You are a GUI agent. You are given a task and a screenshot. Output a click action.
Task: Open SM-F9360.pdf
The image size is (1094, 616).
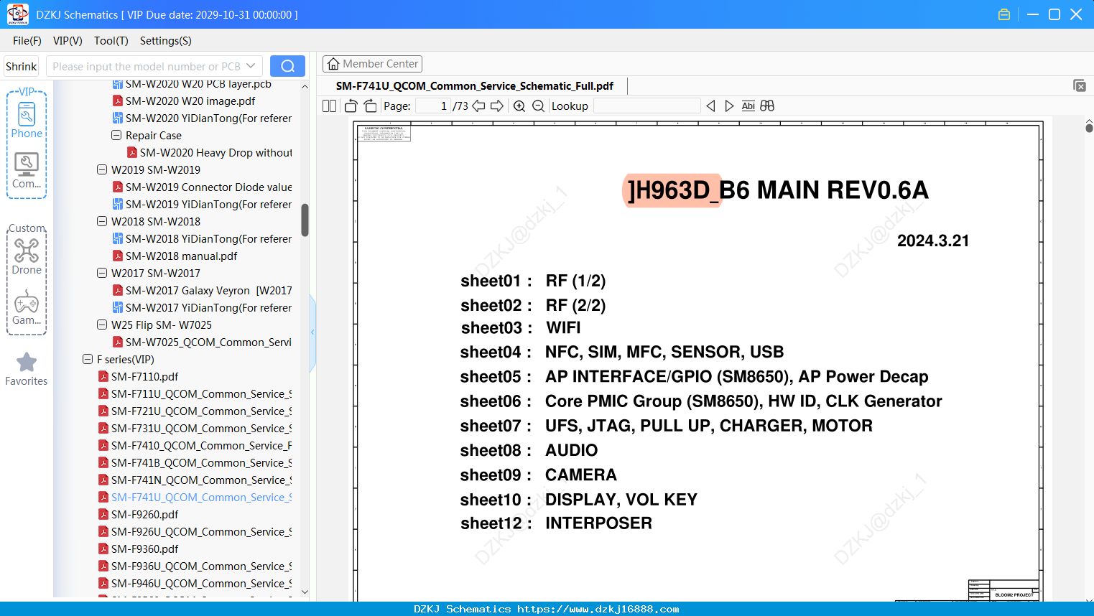click(x=138, y=549)
